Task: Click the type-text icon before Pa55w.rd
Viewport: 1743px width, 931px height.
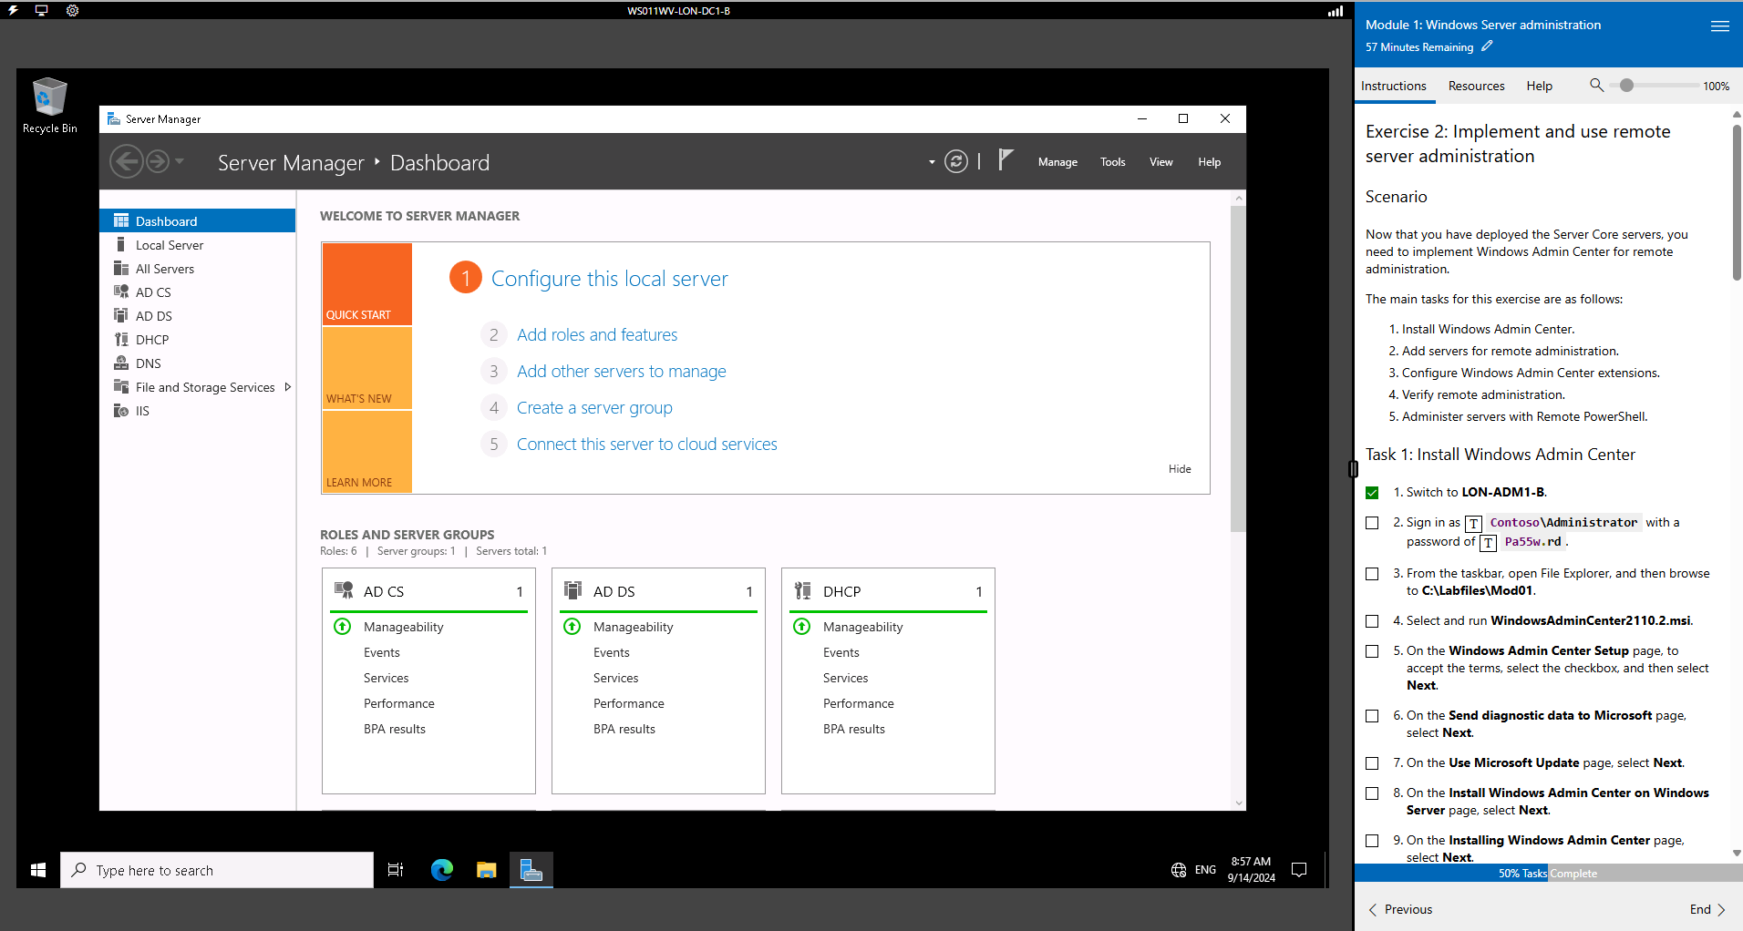Action: tap(1488, 543)
